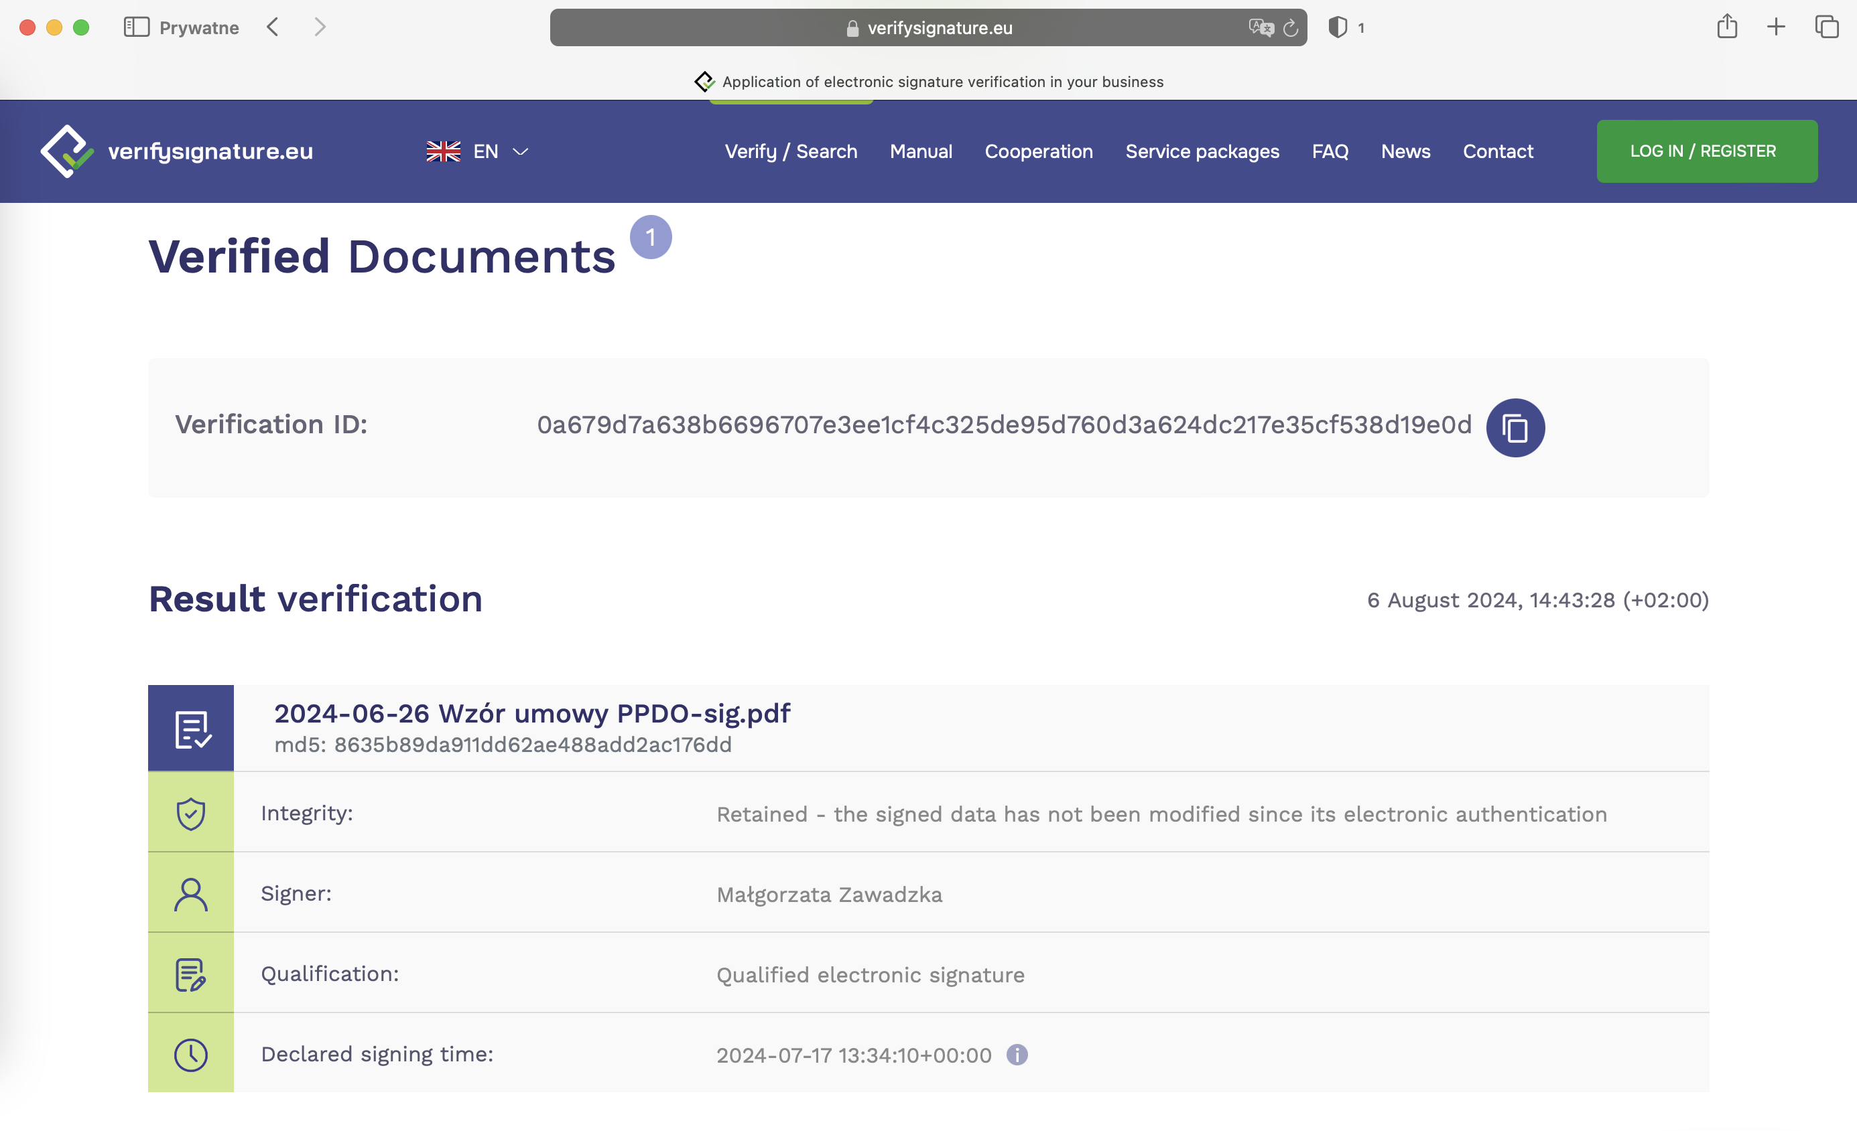Viewport: 1857px width, 1131px height.
Task: Click the qualification signature icon
Action: 191,974
